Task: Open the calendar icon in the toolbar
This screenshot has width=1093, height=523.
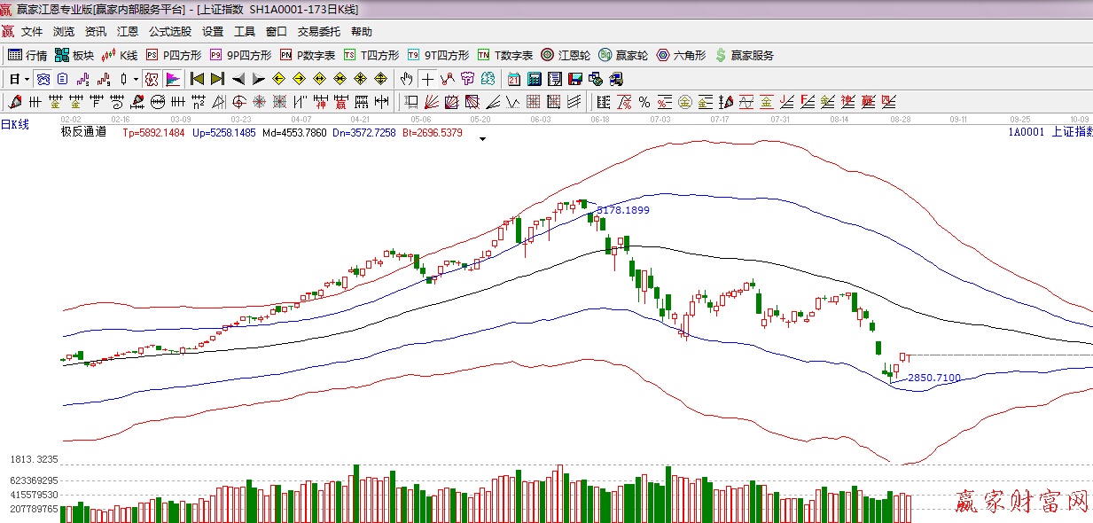Action: (514, 79)
